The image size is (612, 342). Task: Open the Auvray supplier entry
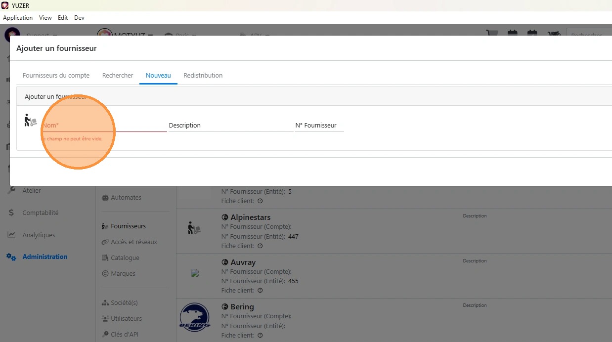(243, 262)
